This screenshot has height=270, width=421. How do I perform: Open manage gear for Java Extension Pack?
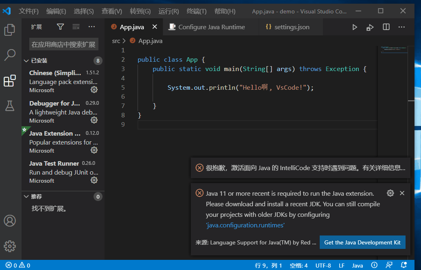tap(94, 150)
